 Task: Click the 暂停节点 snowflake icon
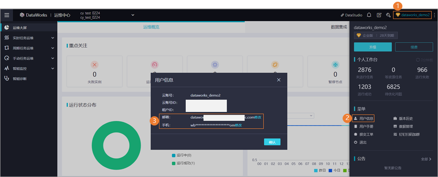click(335, 65)
